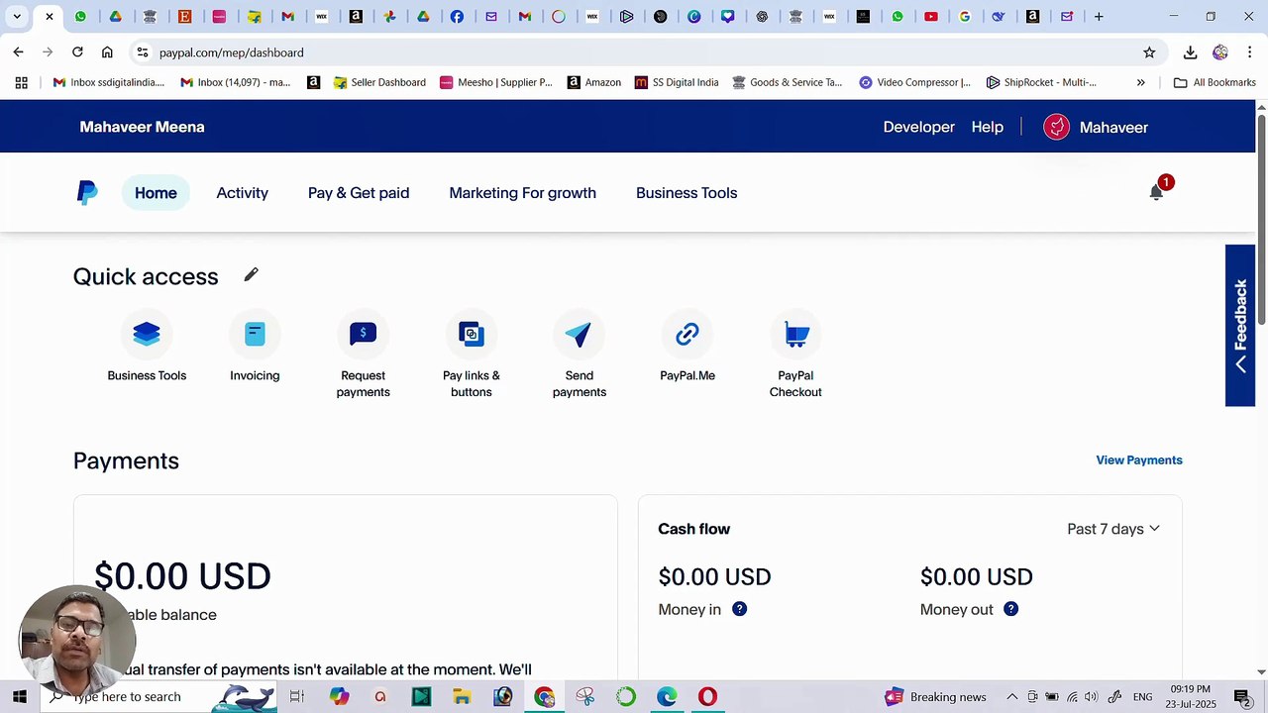This screenshot has height=713, width=1268.
Task: Open Task View on the taskbar
Action: (x=296, y=697)
